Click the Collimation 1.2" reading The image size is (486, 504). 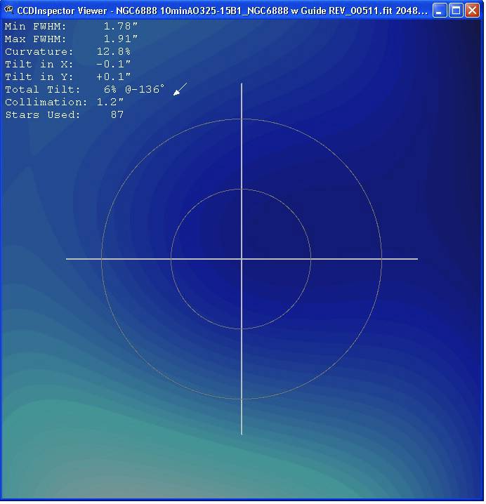click(x=110, y=102)
